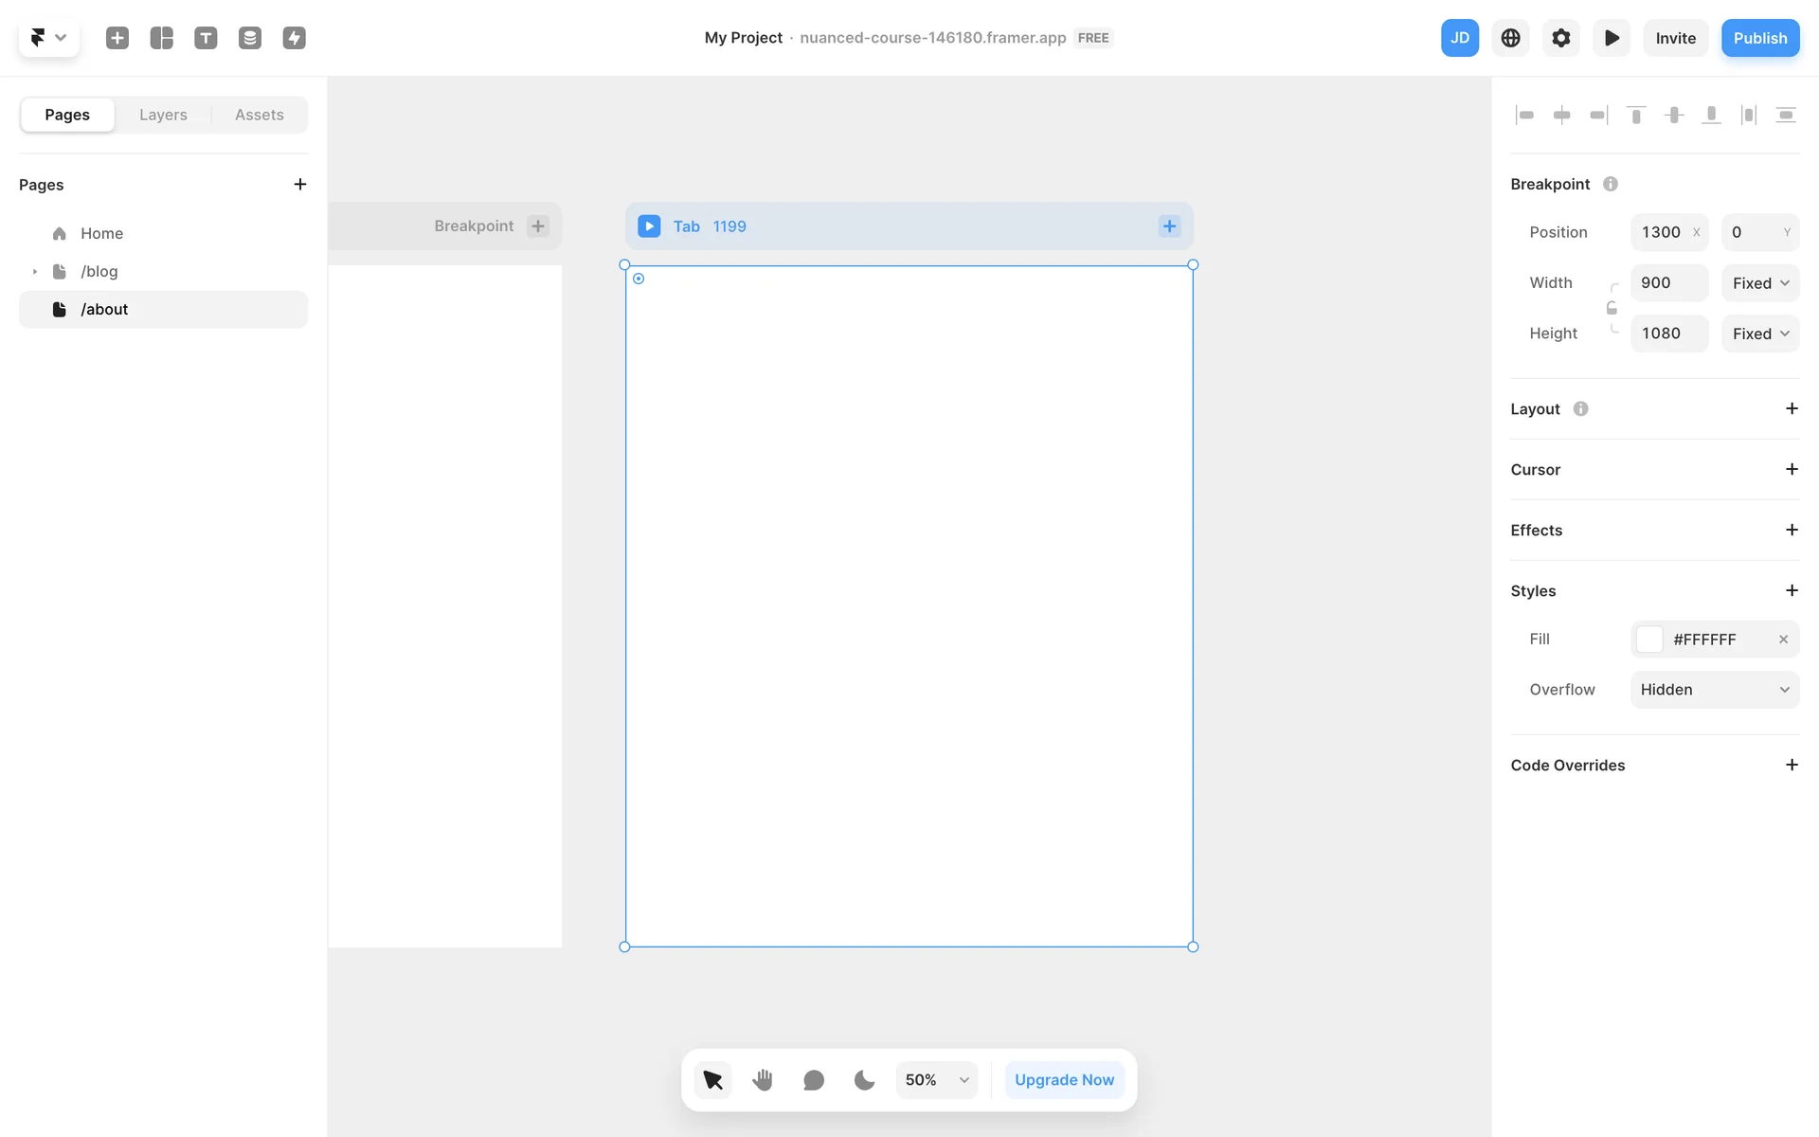Click the Actions lightning bolt icon

tap(294, 38)
